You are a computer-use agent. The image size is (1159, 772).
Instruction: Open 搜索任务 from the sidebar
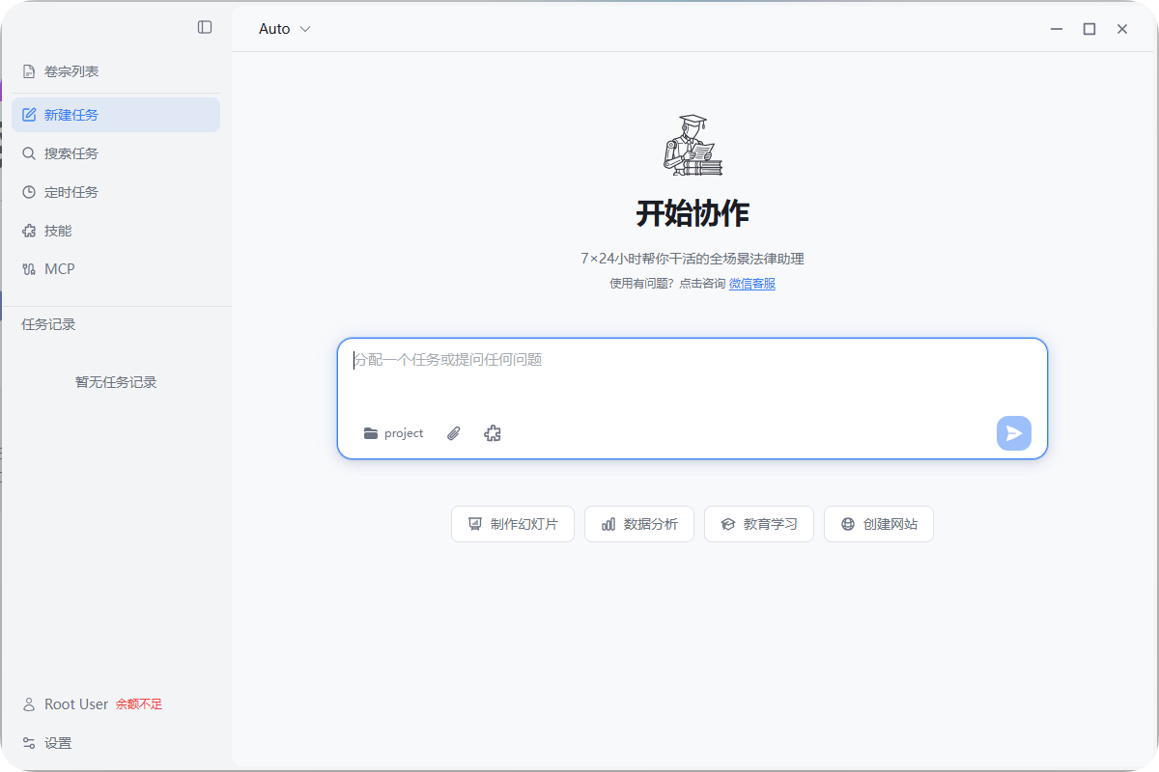pos(71,153)
